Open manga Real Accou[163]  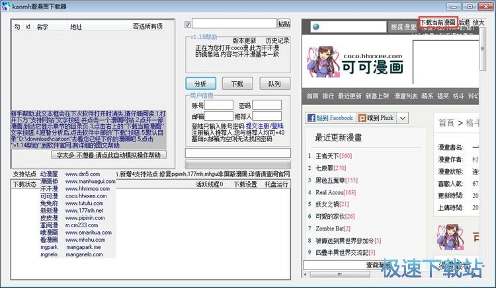[335, 192]
